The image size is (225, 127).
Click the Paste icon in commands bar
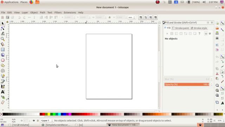217,79
